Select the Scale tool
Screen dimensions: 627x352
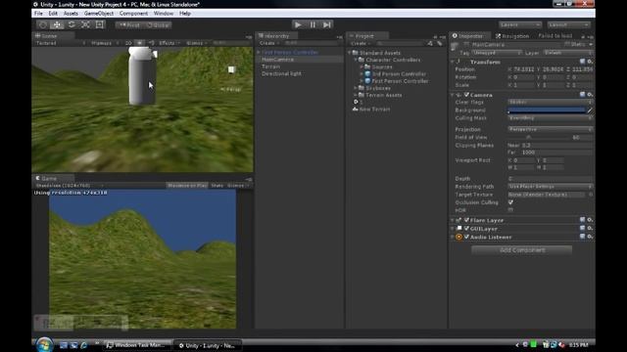(x=85, y=24)
